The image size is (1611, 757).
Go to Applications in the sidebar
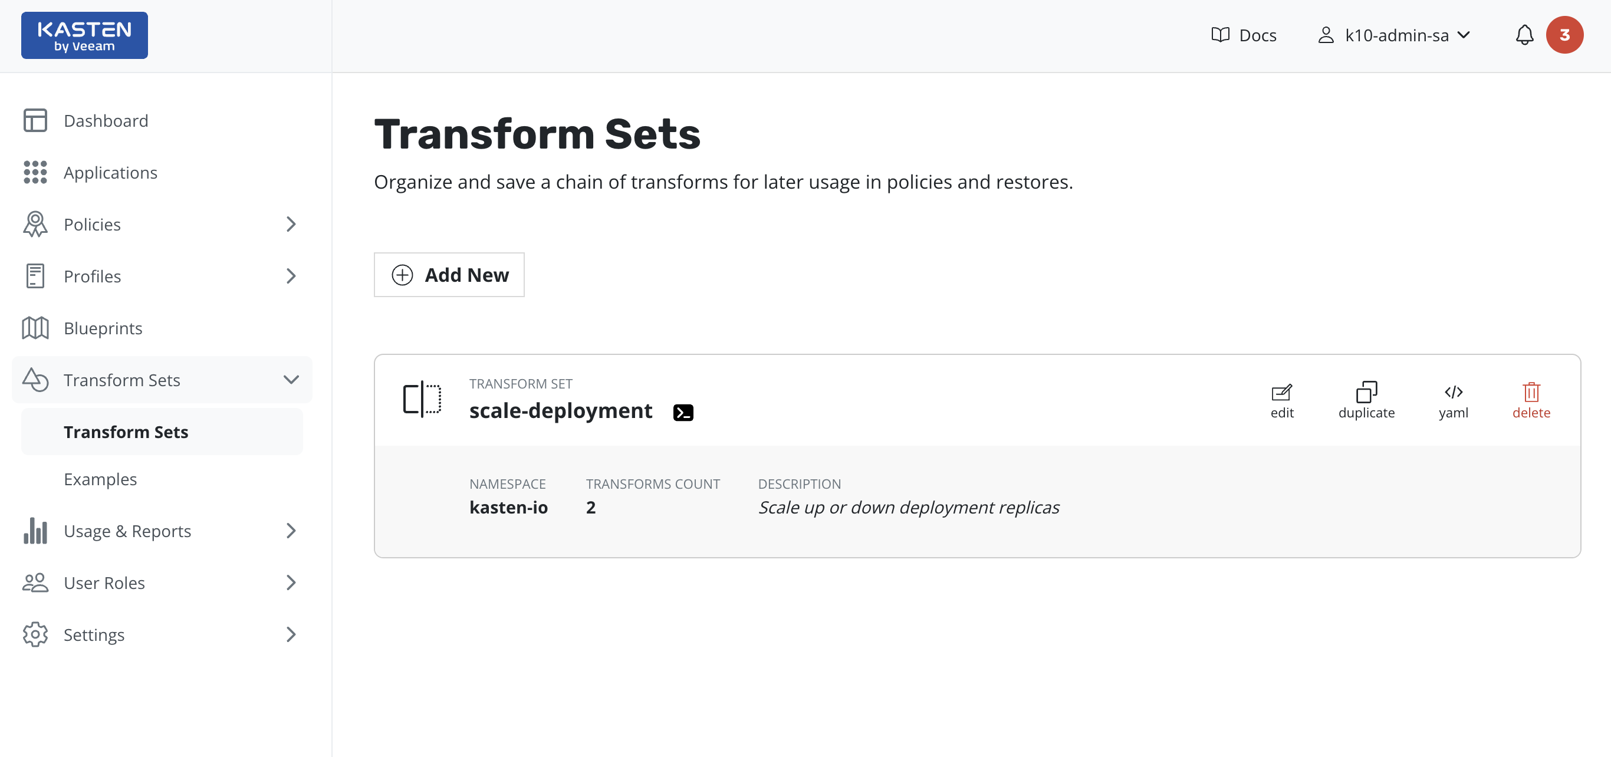[x=110, y=173]
